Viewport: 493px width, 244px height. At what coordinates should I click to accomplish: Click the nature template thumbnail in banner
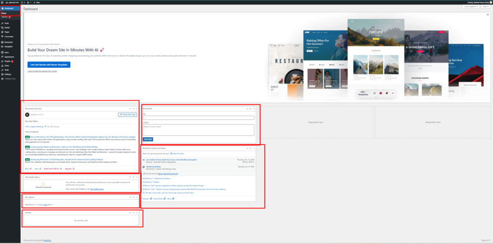coord(376,60)
